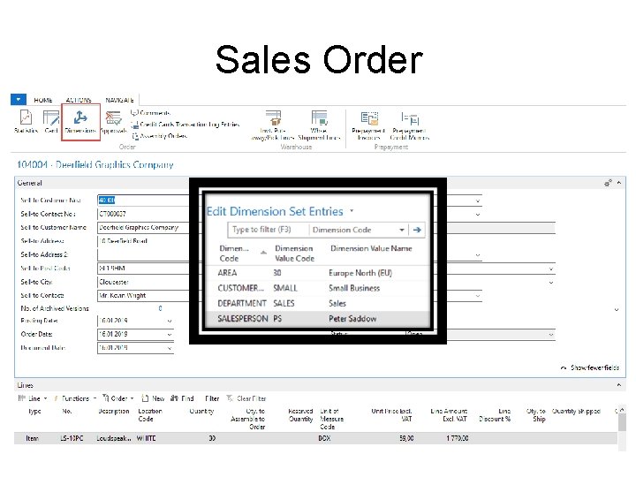Click Filter in the Lines toolbar

[x=212, y=398]
